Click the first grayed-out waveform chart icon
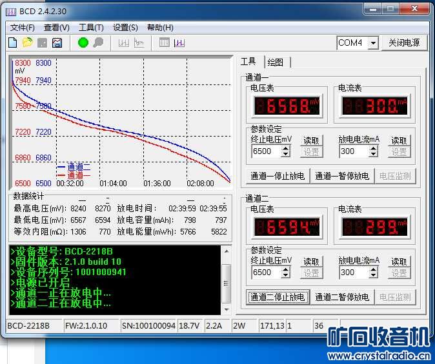Image resolution: width=435 pixels, height=364 pixels. (x=124, y=43)
